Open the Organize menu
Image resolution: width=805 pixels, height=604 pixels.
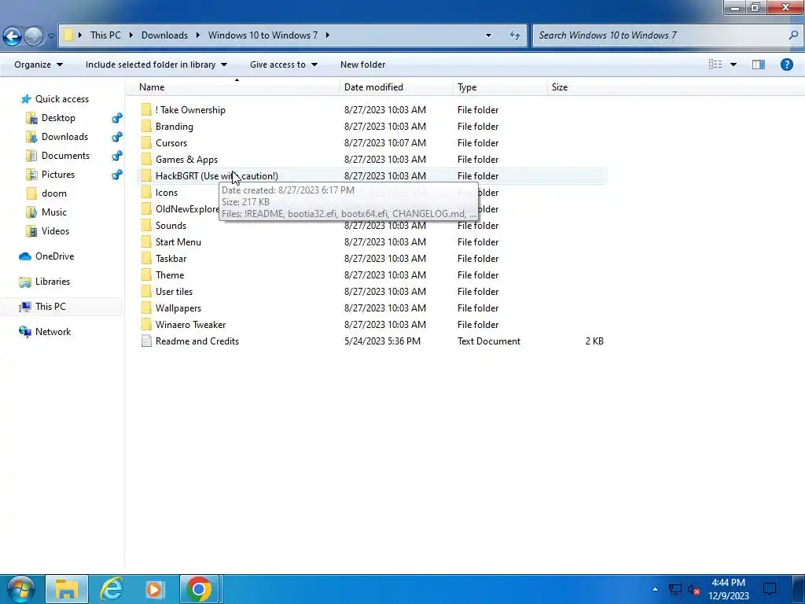39,64
